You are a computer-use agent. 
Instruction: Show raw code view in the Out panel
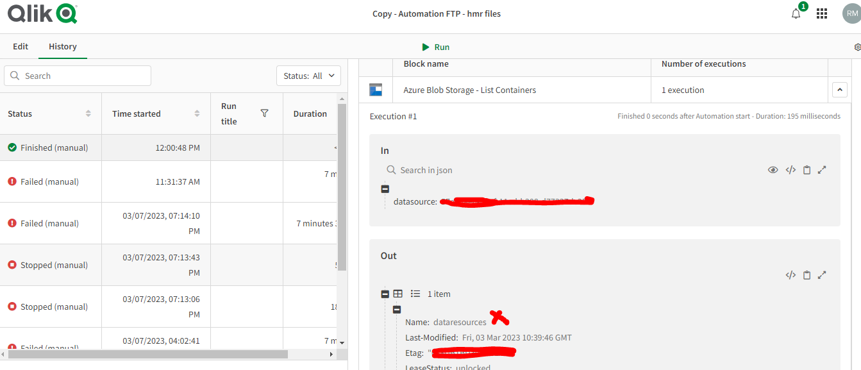[x=790, y=275]
